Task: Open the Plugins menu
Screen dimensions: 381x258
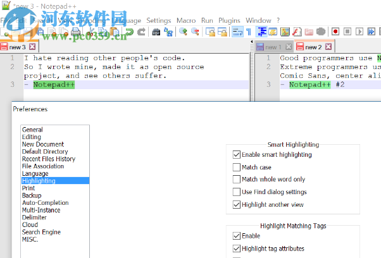Action: [x=229, y=20]
